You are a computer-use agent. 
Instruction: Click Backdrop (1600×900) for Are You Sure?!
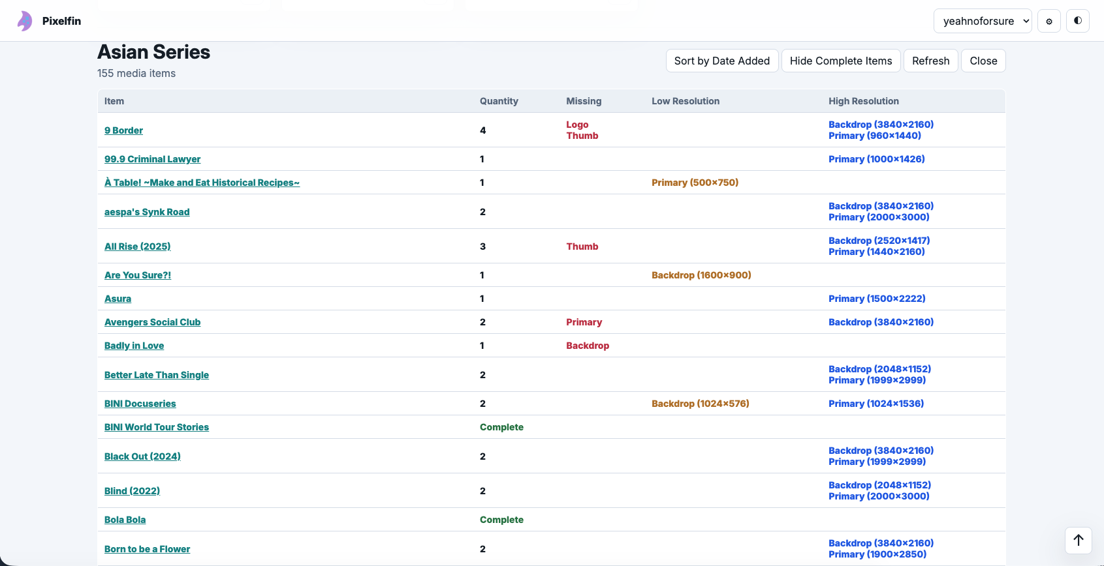701,275
